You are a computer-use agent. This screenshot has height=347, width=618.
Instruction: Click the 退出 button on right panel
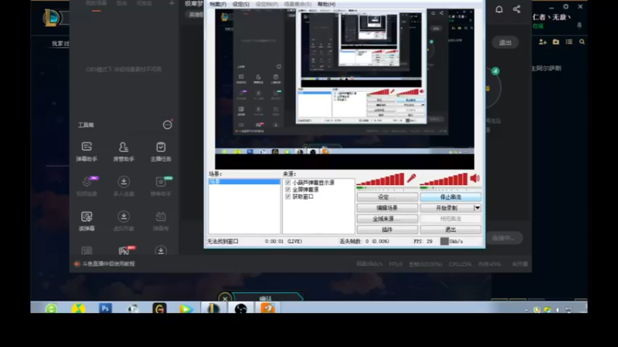tap(505, 42)
